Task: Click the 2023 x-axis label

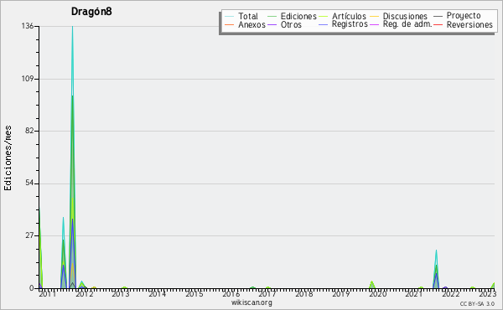Action: tap(487, 293)
